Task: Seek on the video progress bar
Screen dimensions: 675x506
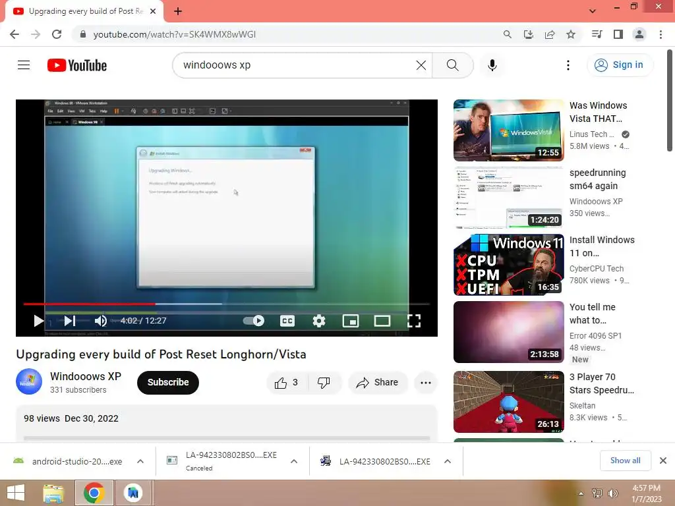Action: coord(227,304)
